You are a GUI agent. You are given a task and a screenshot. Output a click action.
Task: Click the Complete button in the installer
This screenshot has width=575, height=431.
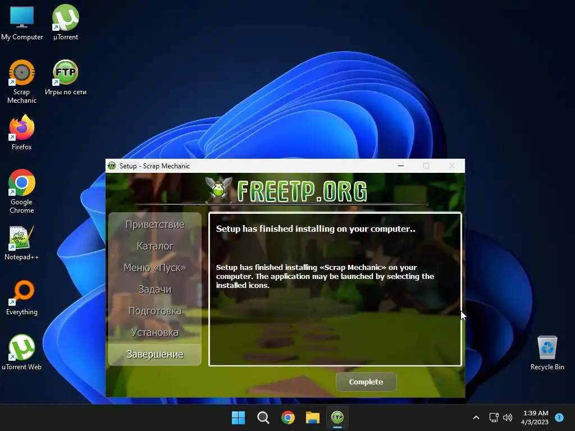click(x=366, y=382)
